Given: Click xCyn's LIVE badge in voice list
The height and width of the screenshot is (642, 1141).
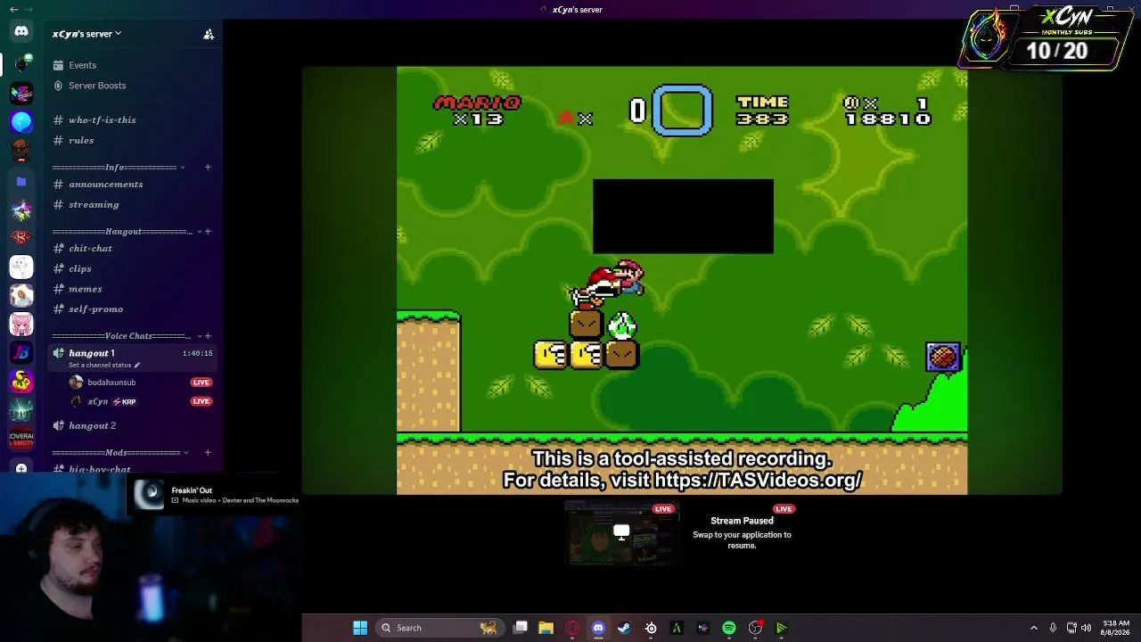Looking at the screenshot, I should point(201,401).
